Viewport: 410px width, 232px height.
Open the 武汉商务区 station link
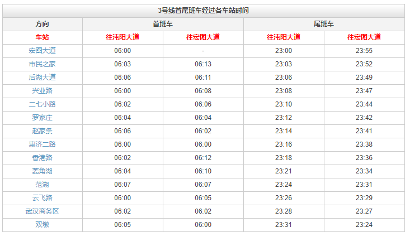(42, 211)
